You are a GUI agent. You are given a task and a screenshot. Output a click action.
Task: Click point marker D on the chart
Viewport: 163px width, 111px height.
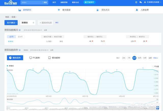[70, 72]
